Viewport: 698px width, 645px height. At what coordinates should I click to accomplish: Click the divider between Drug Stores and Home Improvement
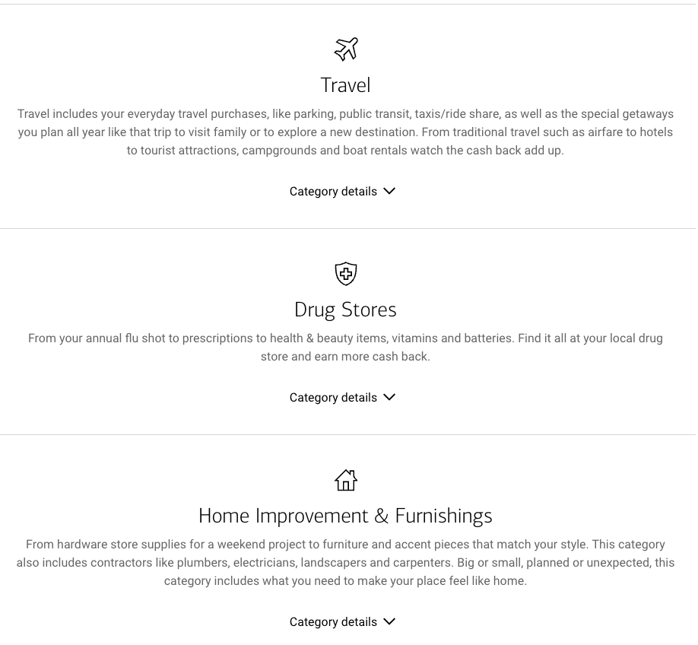pos(347,434)
